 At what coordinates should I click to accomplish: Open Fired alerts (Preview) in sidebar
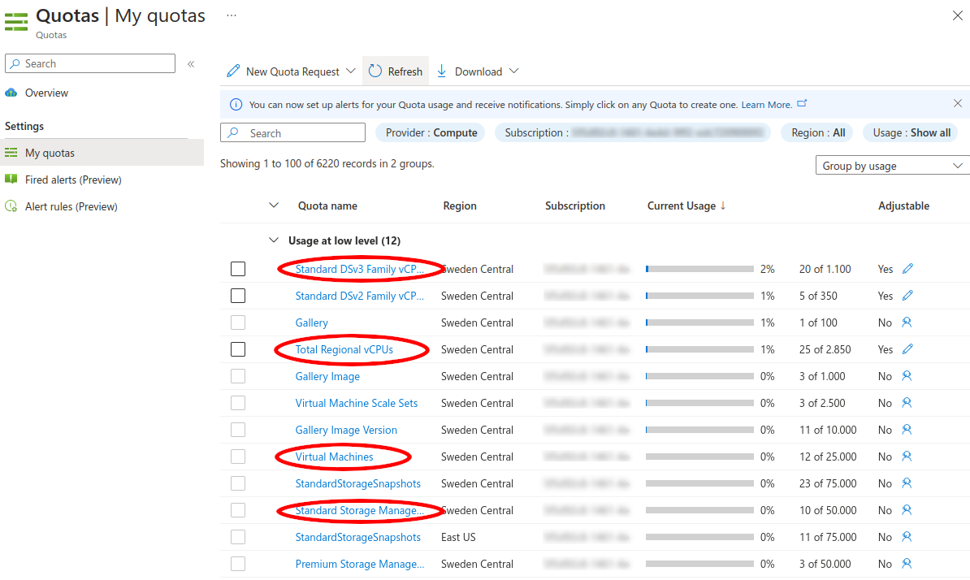coord(73,180)
